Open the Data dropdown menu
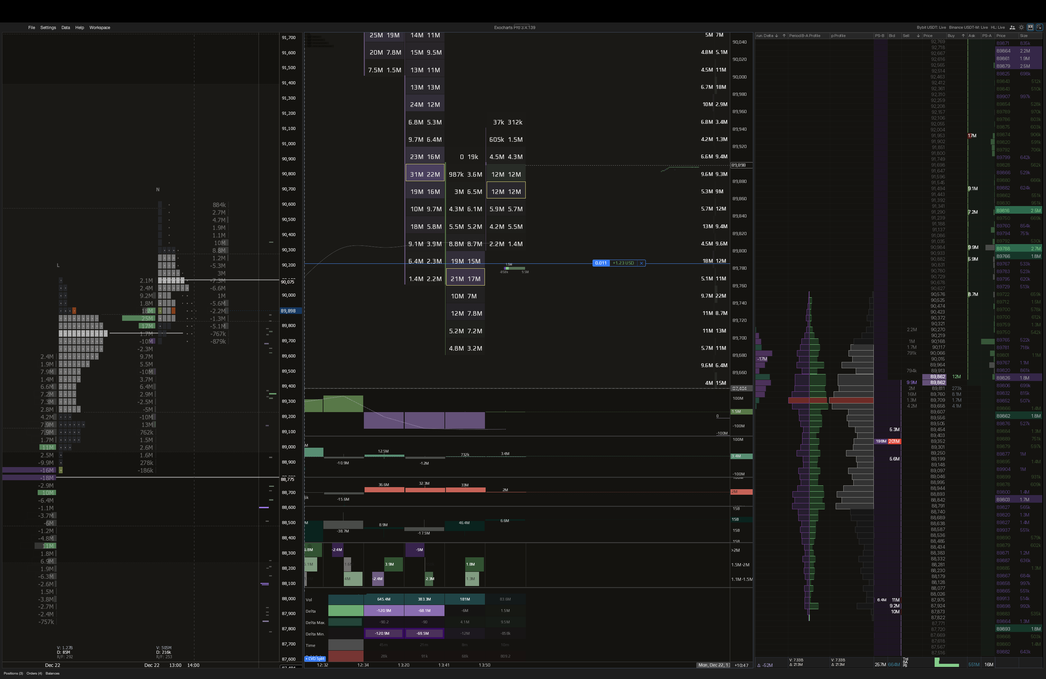The height and width of the screenshot is (679, 1046). [65, 27]
